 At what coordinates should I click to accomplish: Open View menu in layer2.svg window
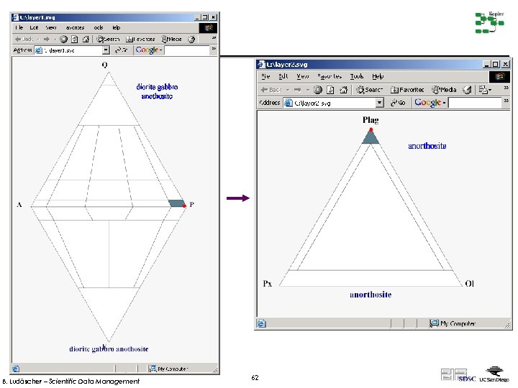coord(302,76)
